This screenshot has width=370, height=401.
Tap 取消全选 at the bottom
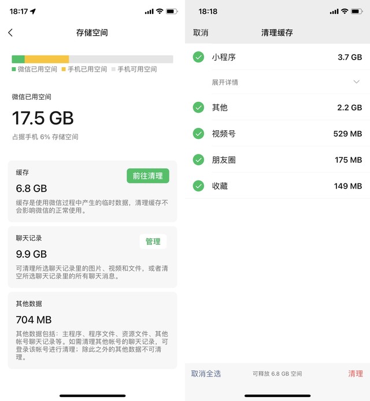pos(206,374)
